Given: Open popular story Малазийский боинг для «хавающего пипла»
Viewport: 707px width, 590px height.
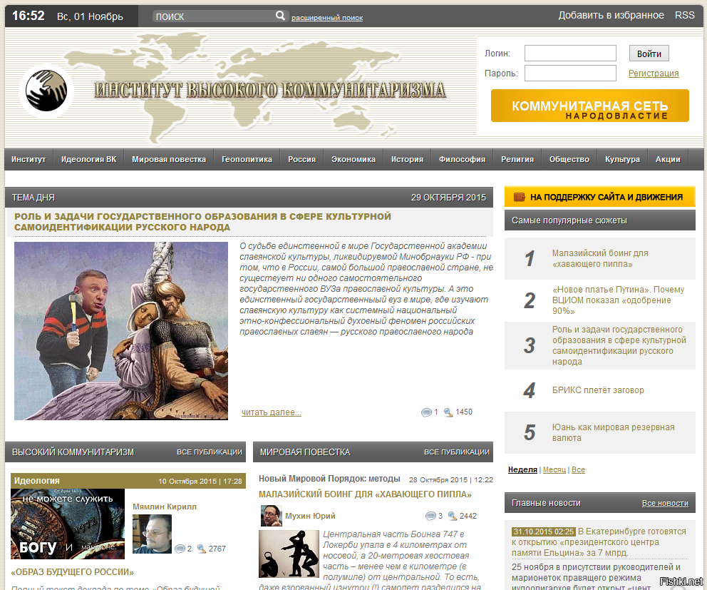Looking at the screenshot, I should [600, 259].
